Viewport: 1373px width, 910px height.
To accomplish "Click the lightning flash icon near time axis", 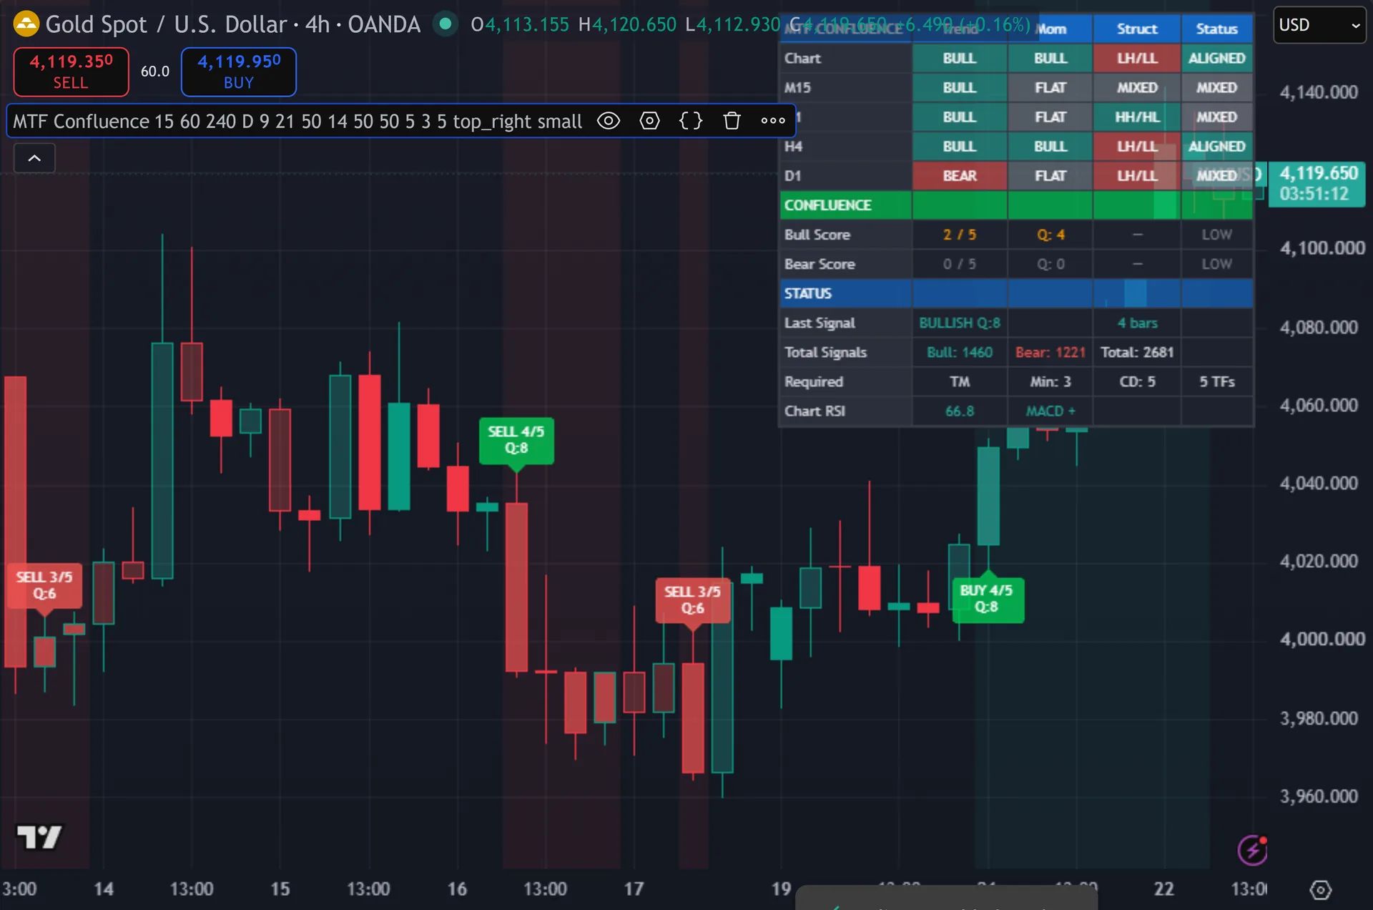I will pyautogui.click(x=1253, y=850).
